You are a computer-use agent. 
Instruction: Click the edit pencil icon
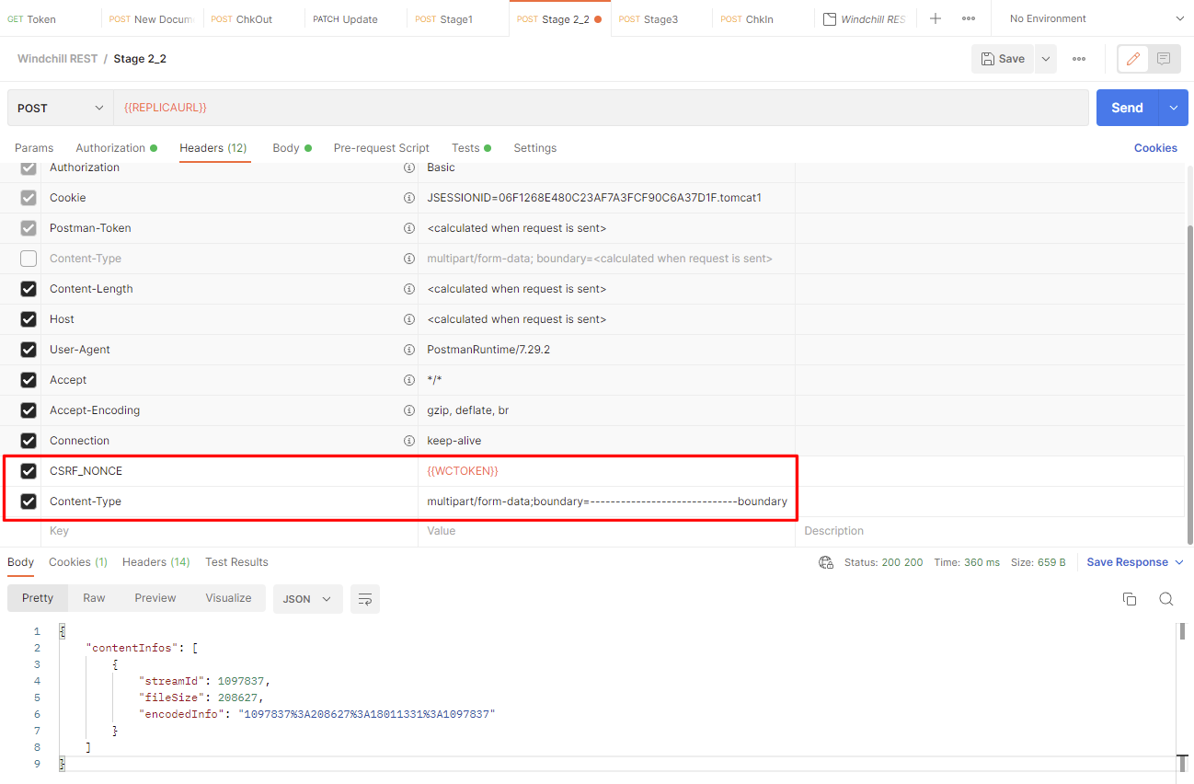tap(1133, 59)
